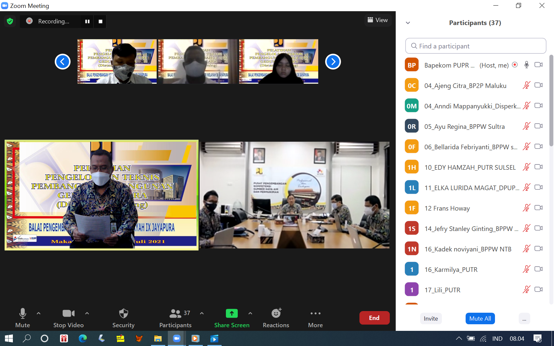Open the Security menu

(123, 318)
